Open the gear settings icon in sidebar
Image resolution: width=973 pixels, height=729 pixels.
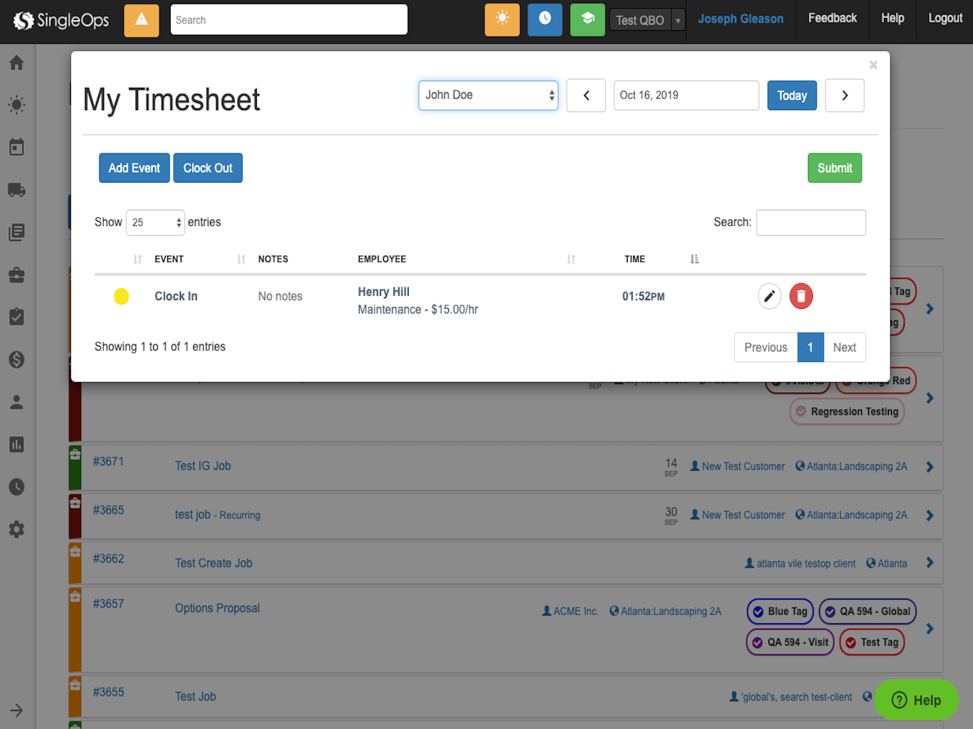pos(17,529)
